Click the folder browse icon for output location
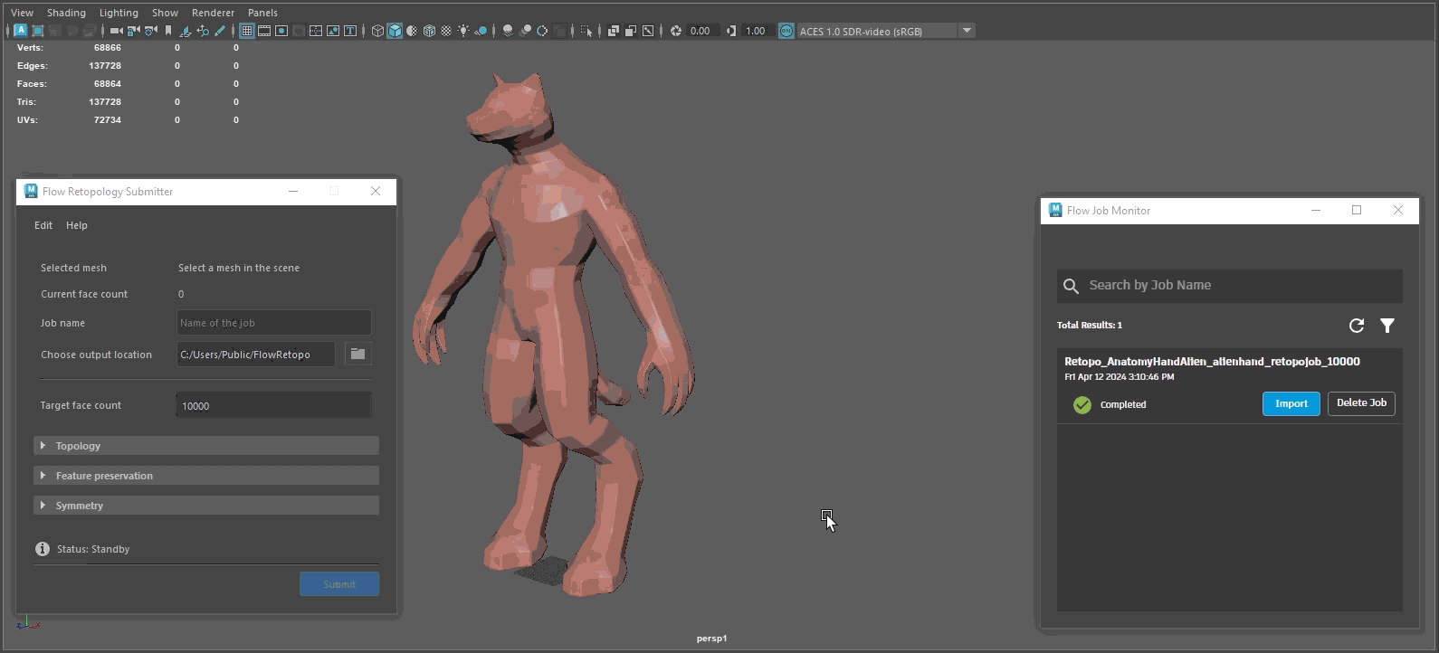1439x653 pixels. coord(357,355)
